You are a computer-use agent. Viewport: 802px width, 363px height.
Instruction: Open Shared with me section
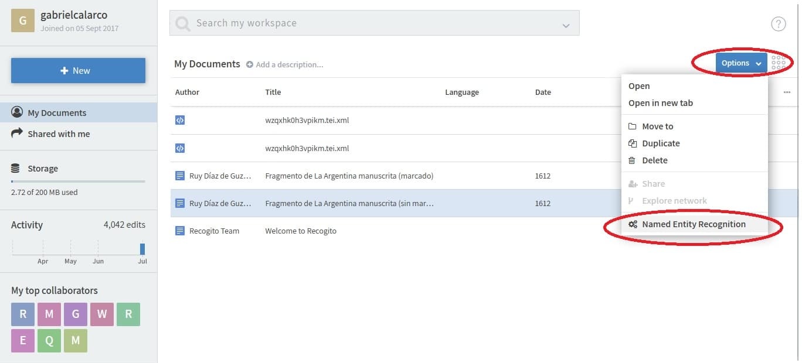[59, 134]
